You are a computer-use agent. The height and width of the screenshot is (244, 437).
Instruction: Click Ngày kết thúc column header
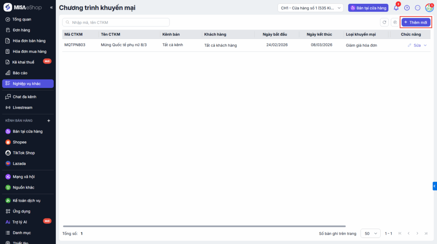[319, 34]
